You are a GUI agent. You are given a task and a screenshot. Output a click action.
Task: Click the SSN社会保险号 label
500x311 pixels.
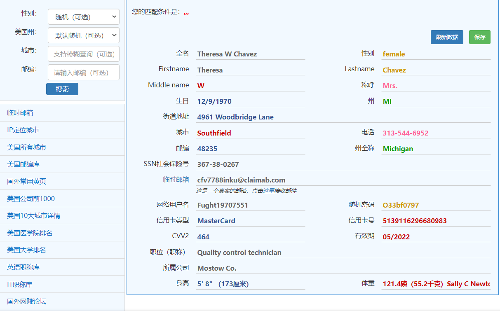pyautogui.click(x=166, y=164)
